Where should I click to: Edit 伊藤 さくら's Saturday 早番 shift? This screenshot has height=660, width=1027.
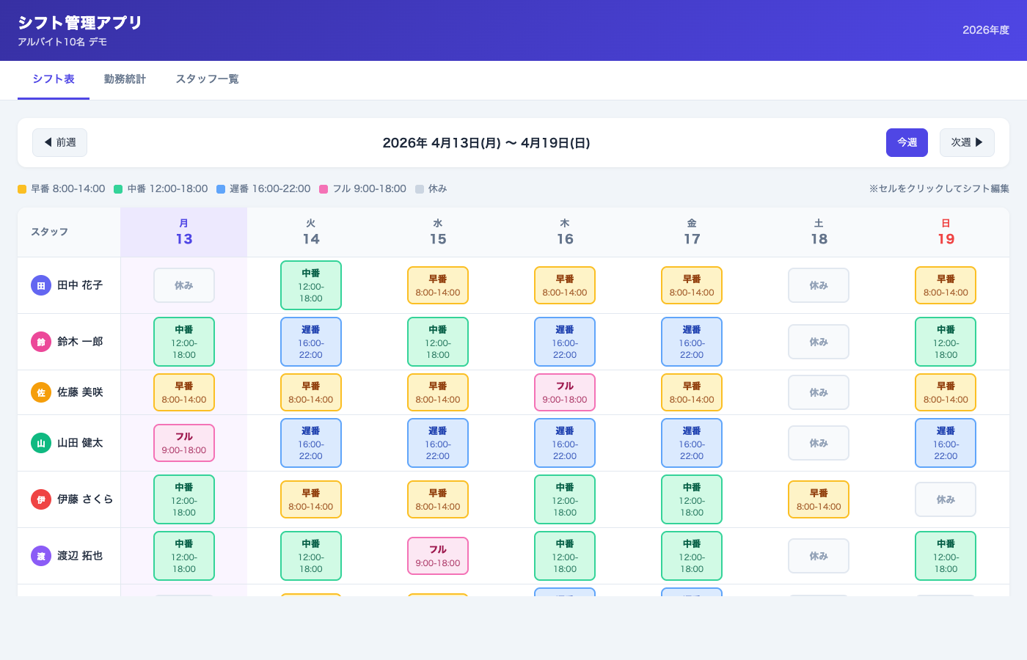[x=819, y=499]
